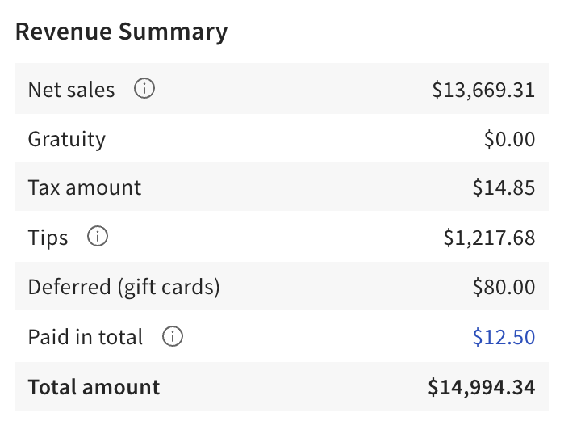Viewport: 581px width, 438px height.
Task: Open the Paid in total info tooltip
Action: coord(173,337)
